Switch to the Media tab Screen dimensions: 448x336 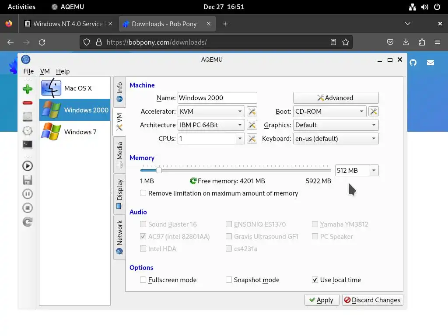click(119, 155)
